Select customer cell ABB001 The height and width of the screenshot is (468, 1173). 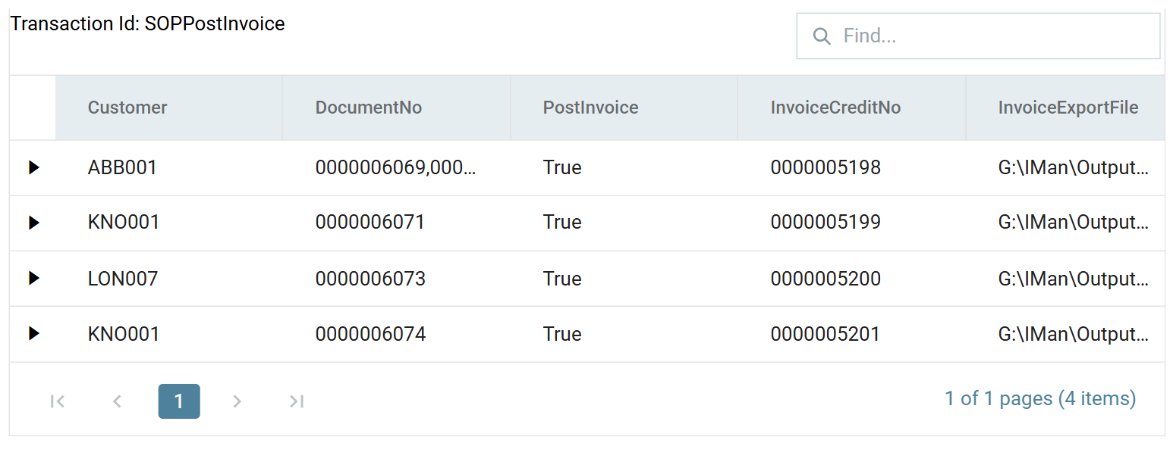point(122,167)
